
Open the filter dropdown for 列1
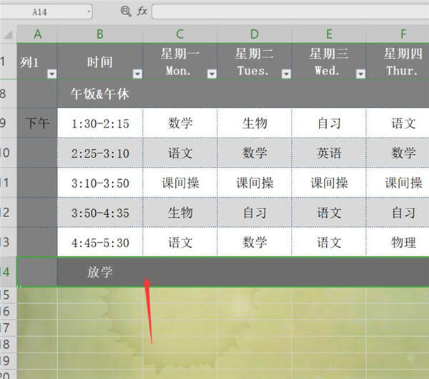point(52,74)
